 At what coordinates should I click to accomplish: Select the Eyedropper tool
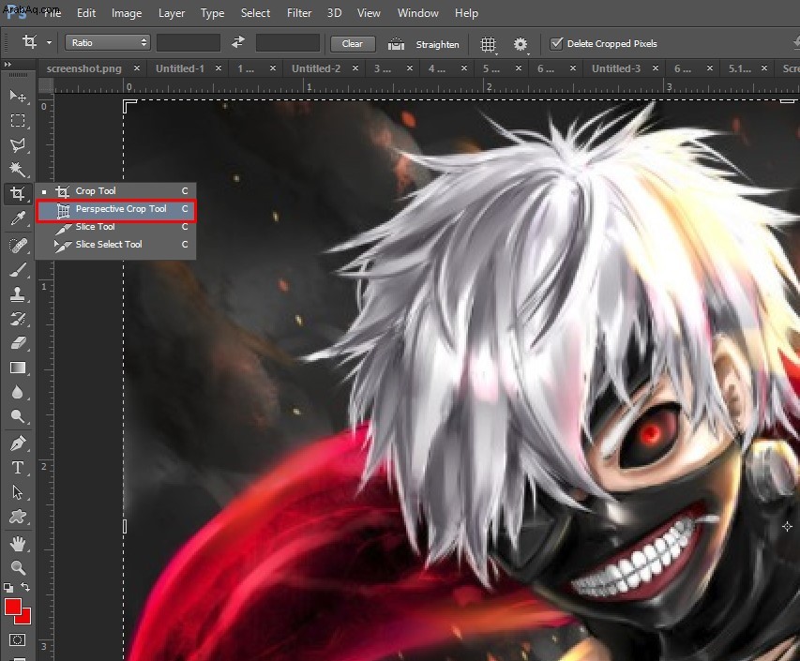[x=18, y=218]
